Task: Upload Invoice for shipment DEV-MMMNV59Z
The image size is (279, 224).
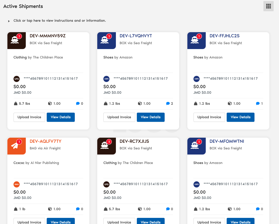Action: (29, 117)
